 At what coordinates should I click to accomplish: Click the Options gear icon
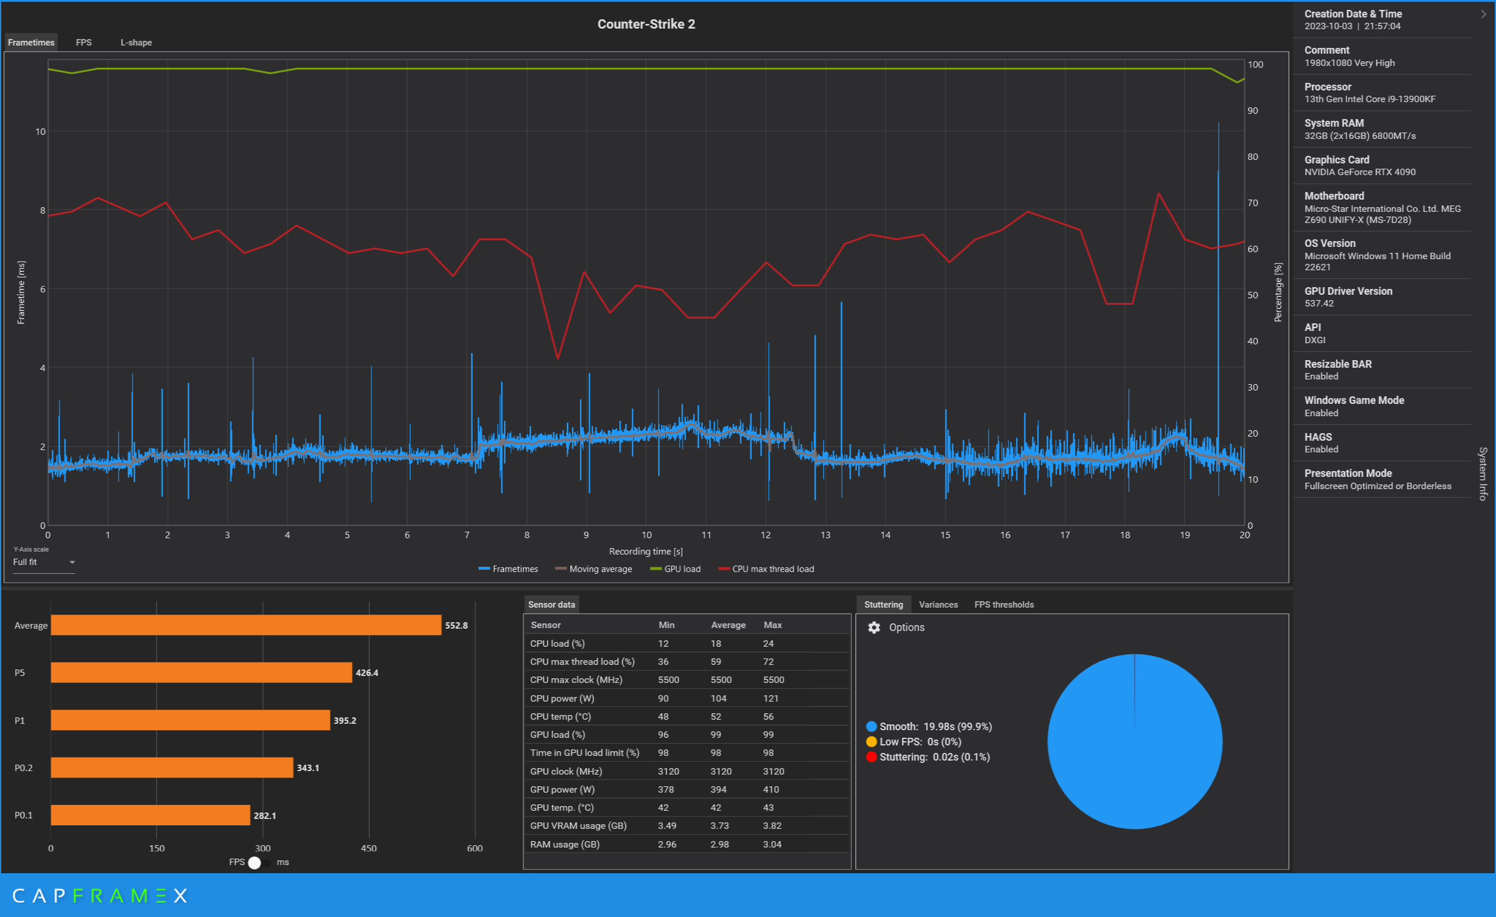[874, 627]
